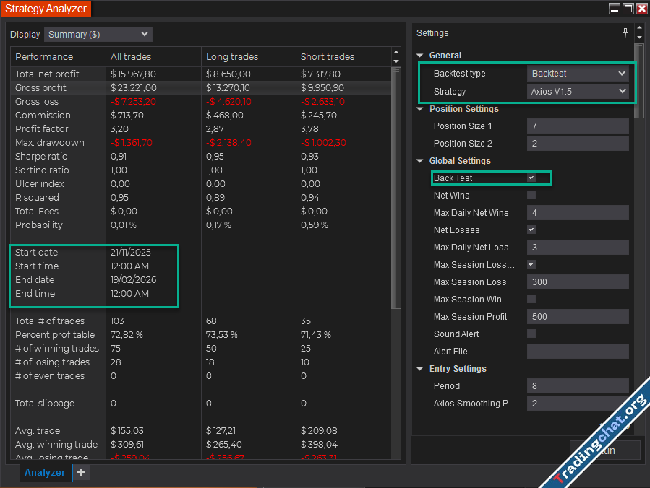Click the Long trades column header
The width and height of the screenshot is (650, 488).
click(x=232, y=56)
